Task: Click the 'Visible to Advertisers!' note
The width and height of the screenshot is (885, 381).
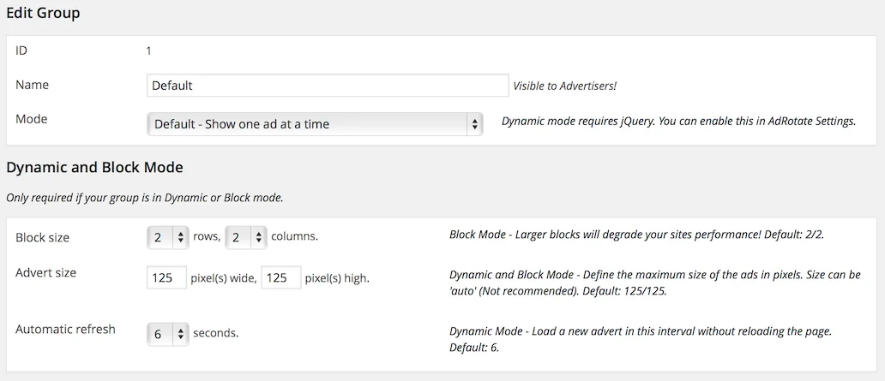Action: pyautogui.click(x=564, y=86)
